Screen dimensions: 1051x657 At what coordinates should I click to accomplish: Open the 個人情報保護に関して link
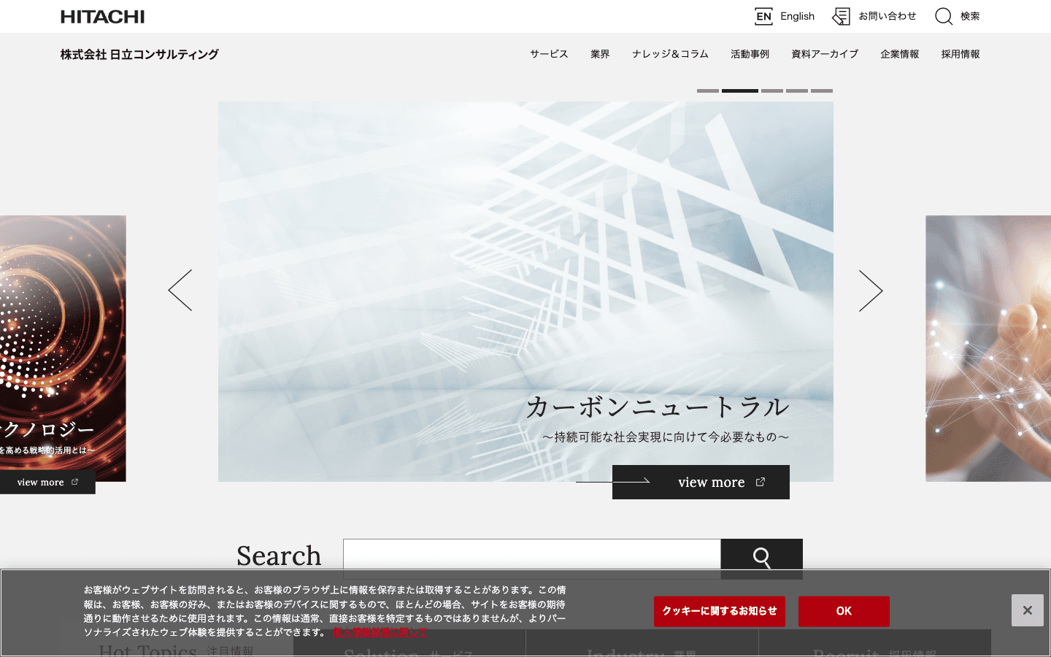[x=380, y=632]
